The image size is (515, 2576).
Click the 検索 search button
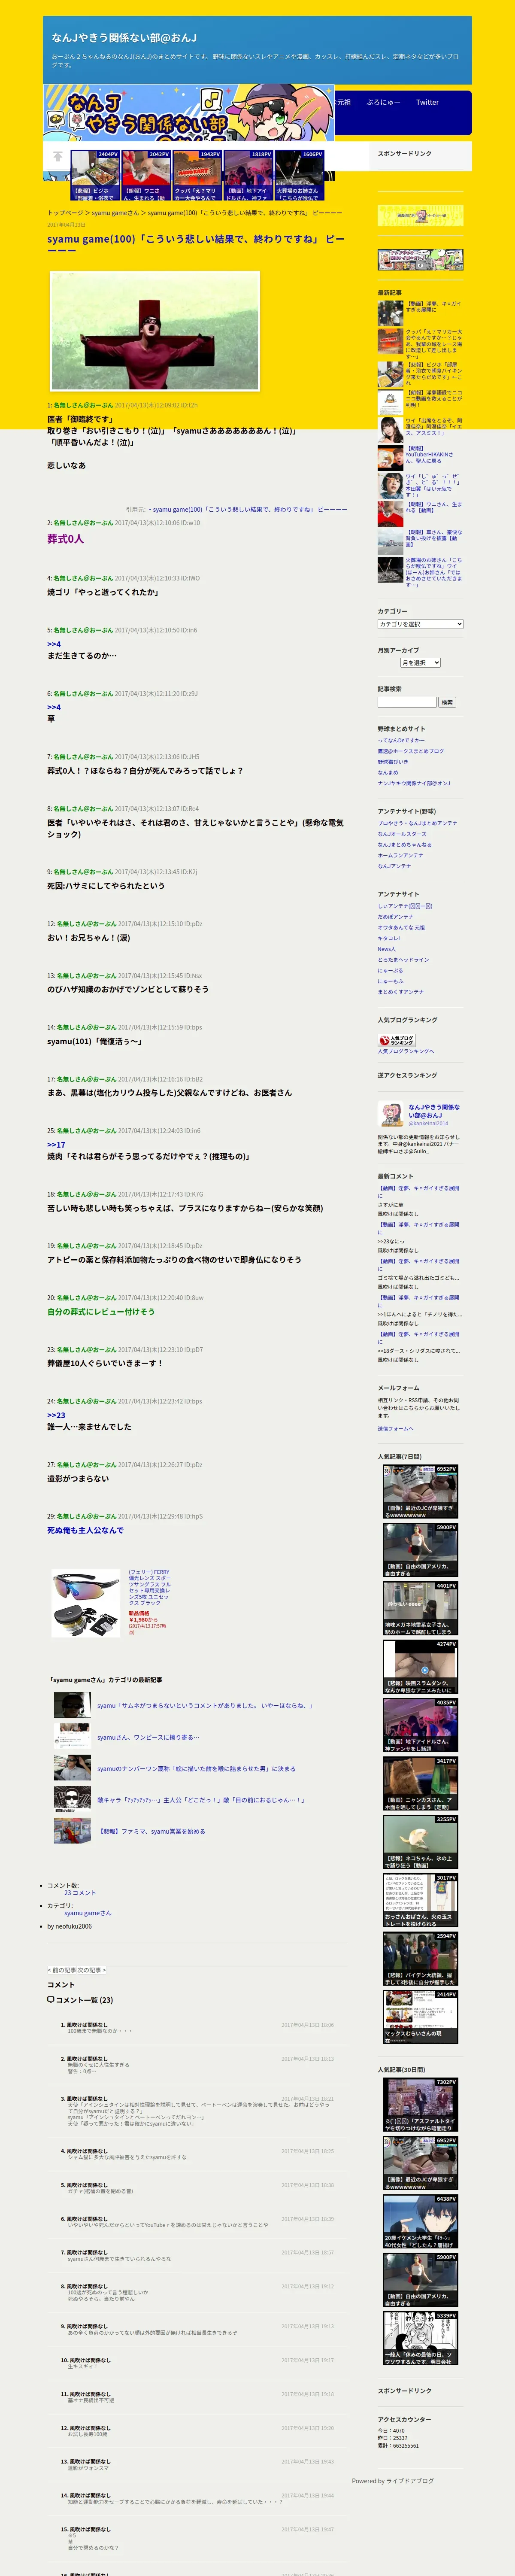[x=447, y=702]
